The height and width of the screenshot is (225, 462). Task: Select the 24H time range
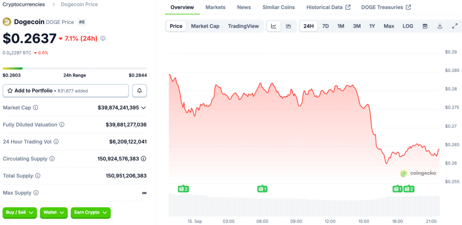309,26
